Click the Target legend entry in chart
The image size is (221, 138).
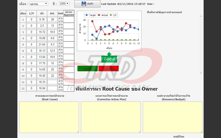pyautogui.click(x=91, y=15)
